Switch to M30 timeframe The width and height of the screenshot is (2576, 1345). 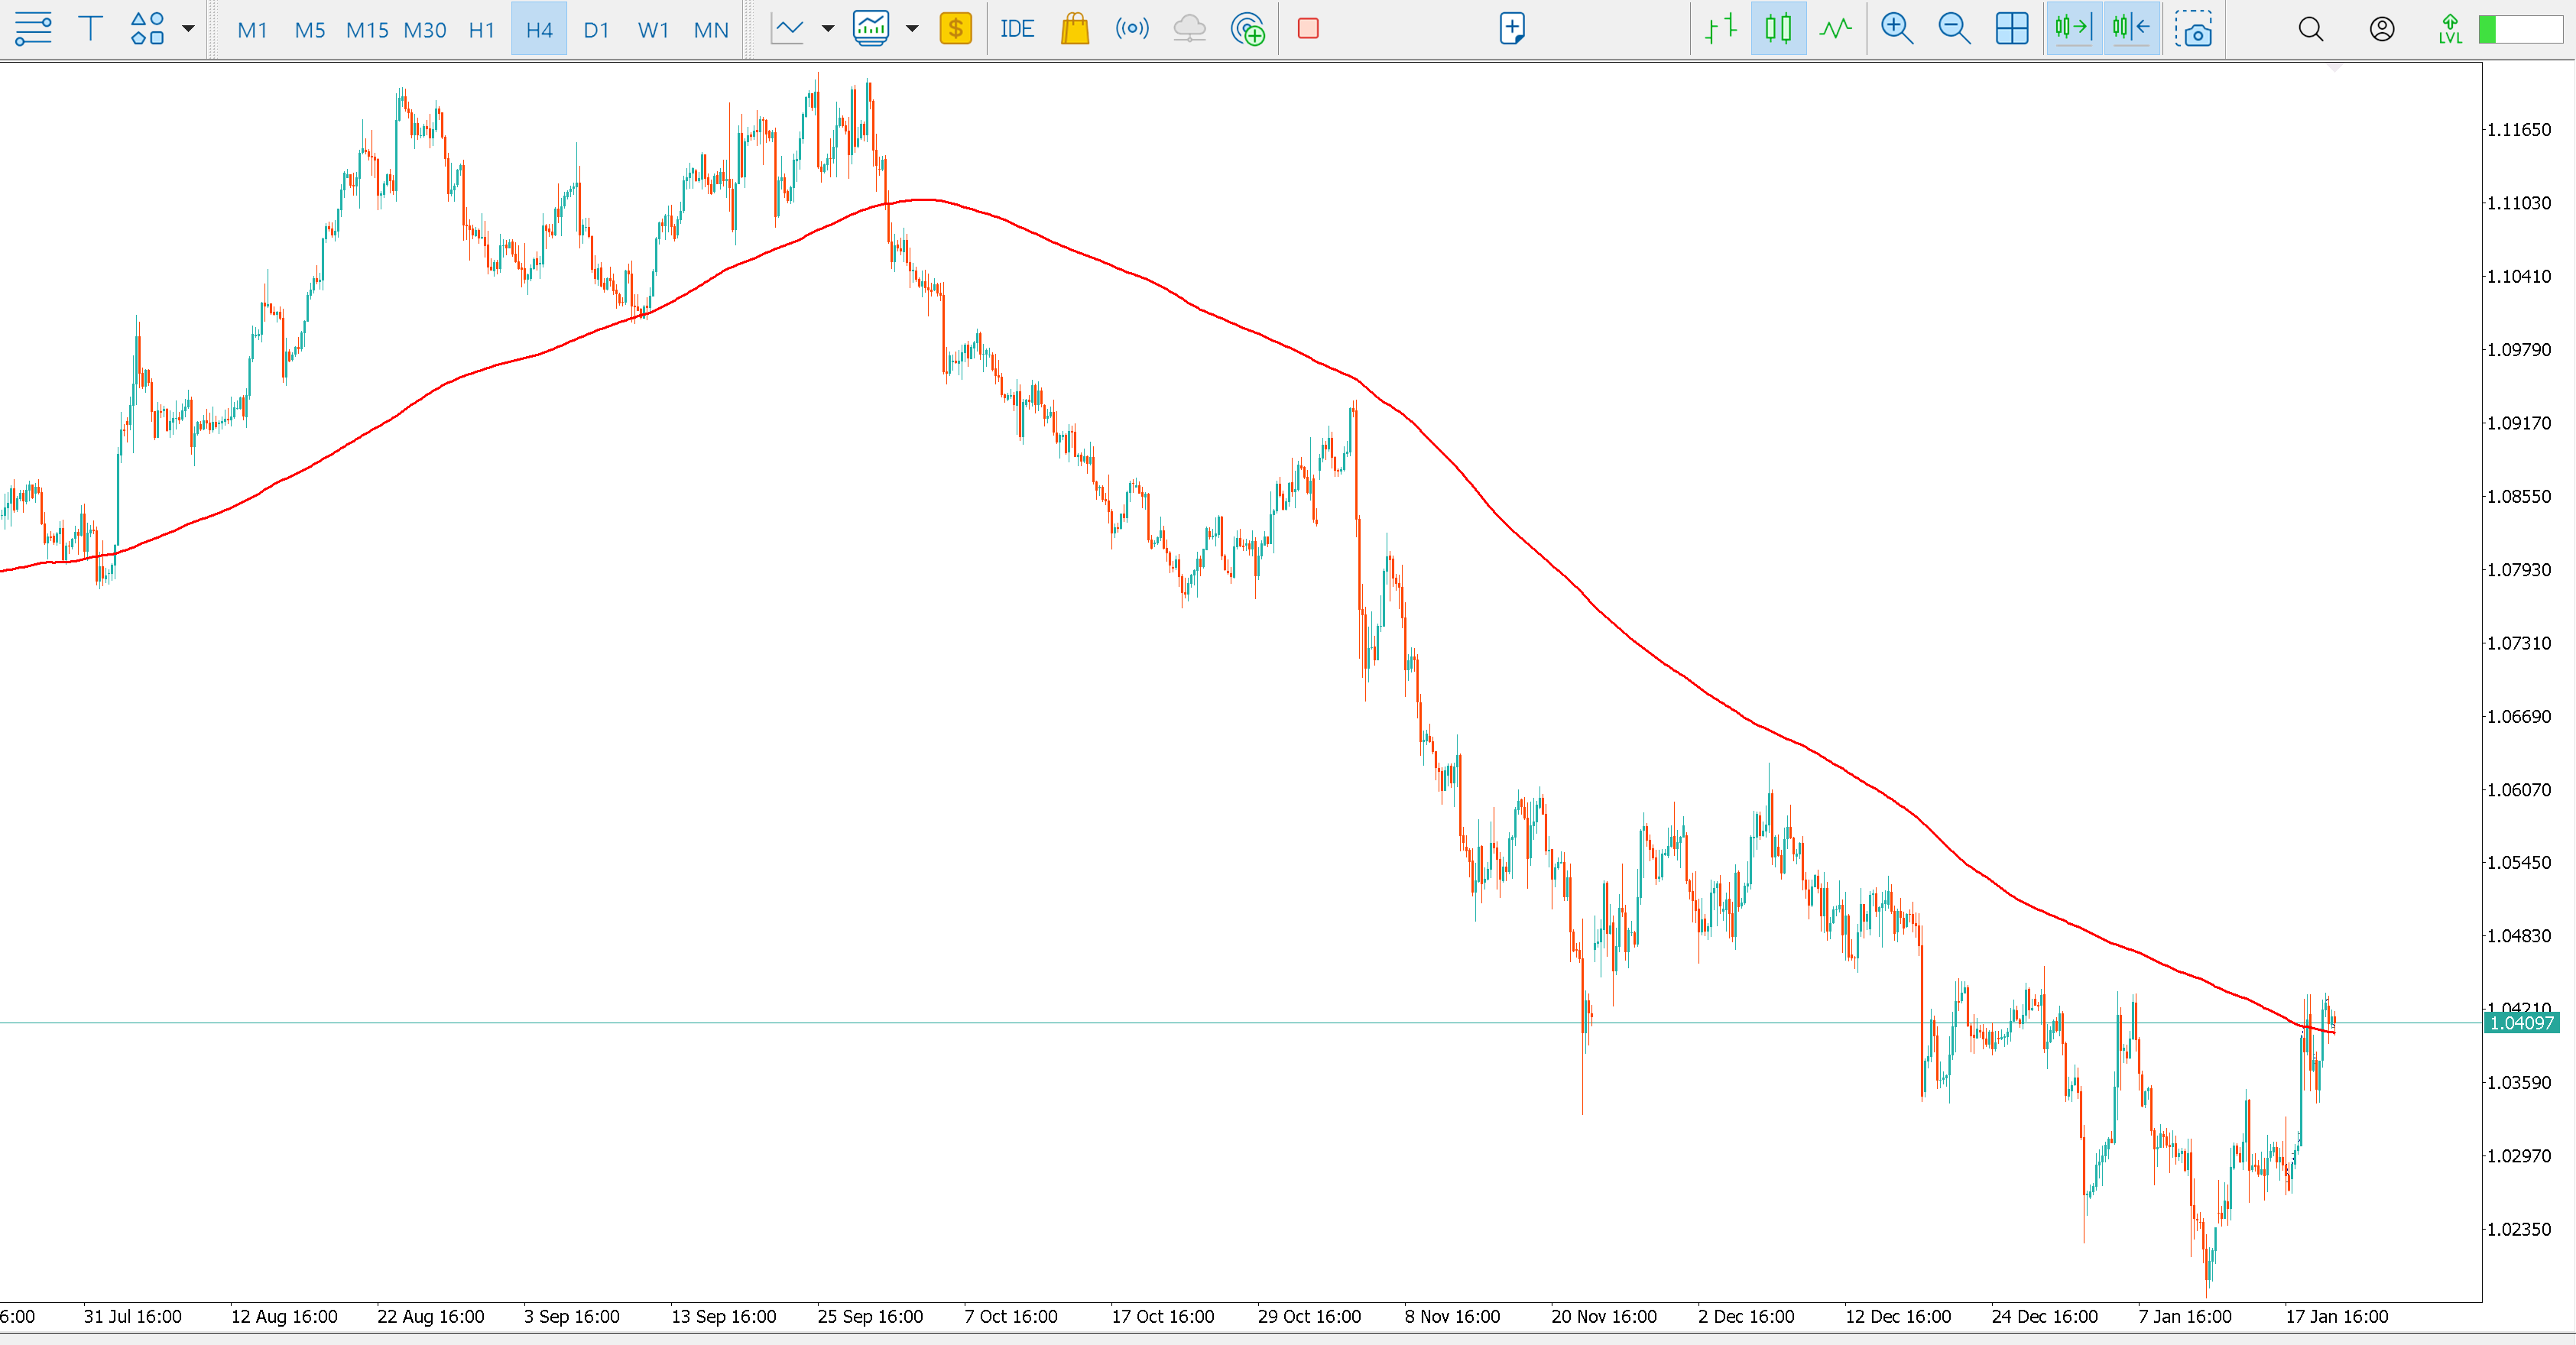(x=425, y=30)
